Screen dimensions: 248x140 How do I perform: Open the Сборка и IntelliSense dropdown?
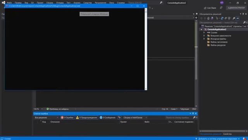coord(135,117)
